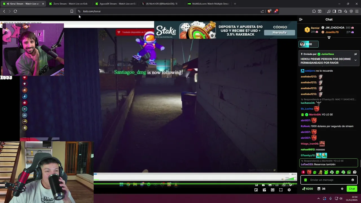Click username LeTao333 in chat
This screenshot has width=361, height=203.
(307, 164)
